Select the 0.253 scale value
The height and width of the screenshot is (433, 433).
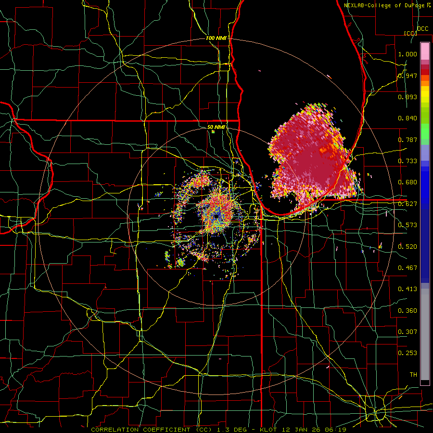(x=408, y=353)
